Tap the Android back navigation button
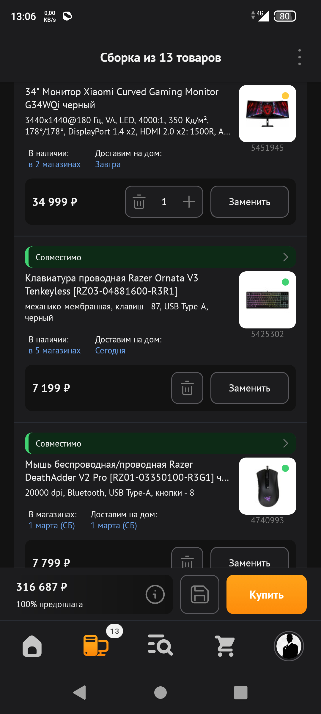Image resolution: width=321 pixels, height=714 pixels. (80, 693)
